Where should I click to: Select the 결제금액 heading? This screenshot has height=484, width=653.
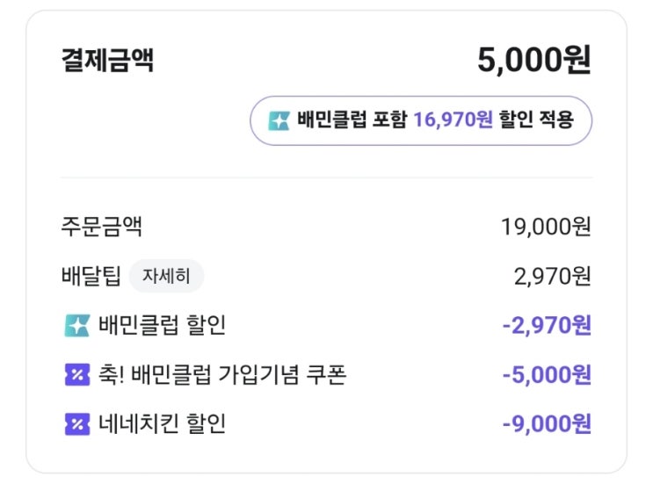click(107, 61)
